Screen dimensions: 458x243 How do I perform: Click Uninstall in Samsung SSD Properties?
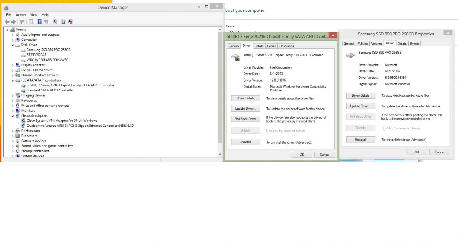[361, 139]
